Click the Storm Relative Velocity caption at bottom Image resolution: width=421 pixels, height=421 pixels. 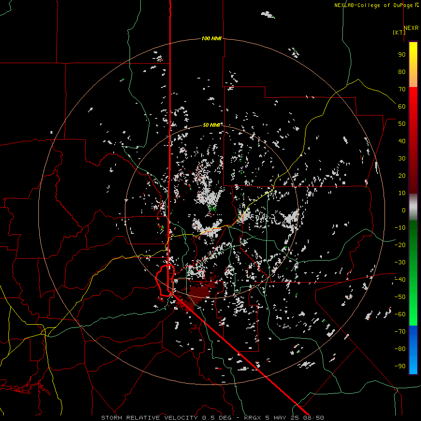pyautogui.click(x=212, y=418)
